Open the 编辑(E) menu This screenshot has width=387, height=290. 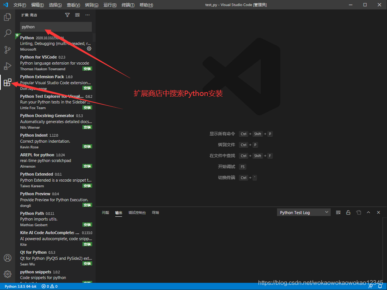37,5
